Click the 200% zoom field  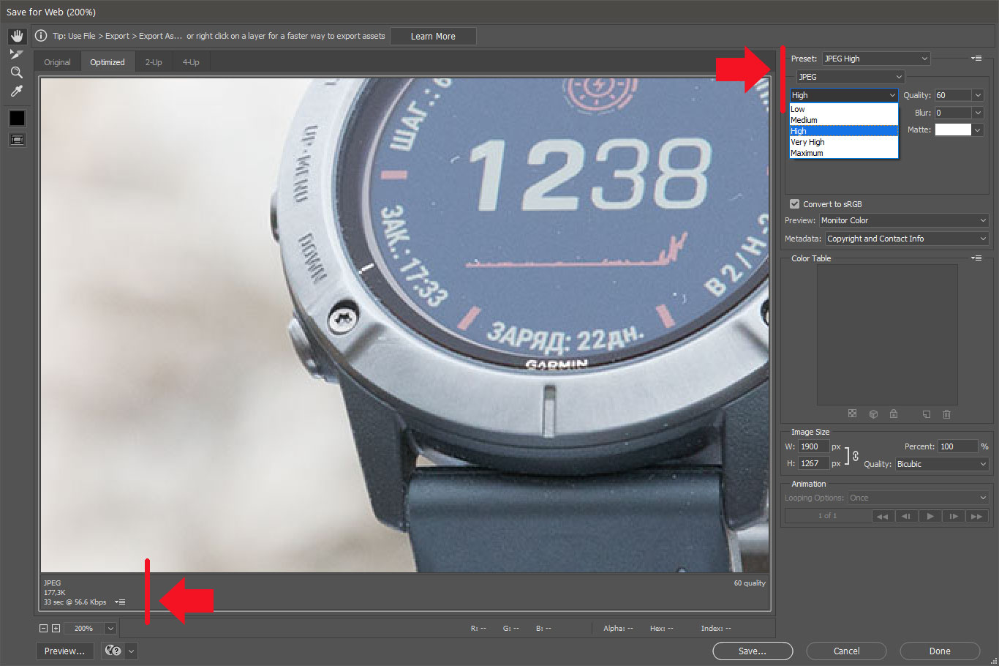(x=84, y=628)
